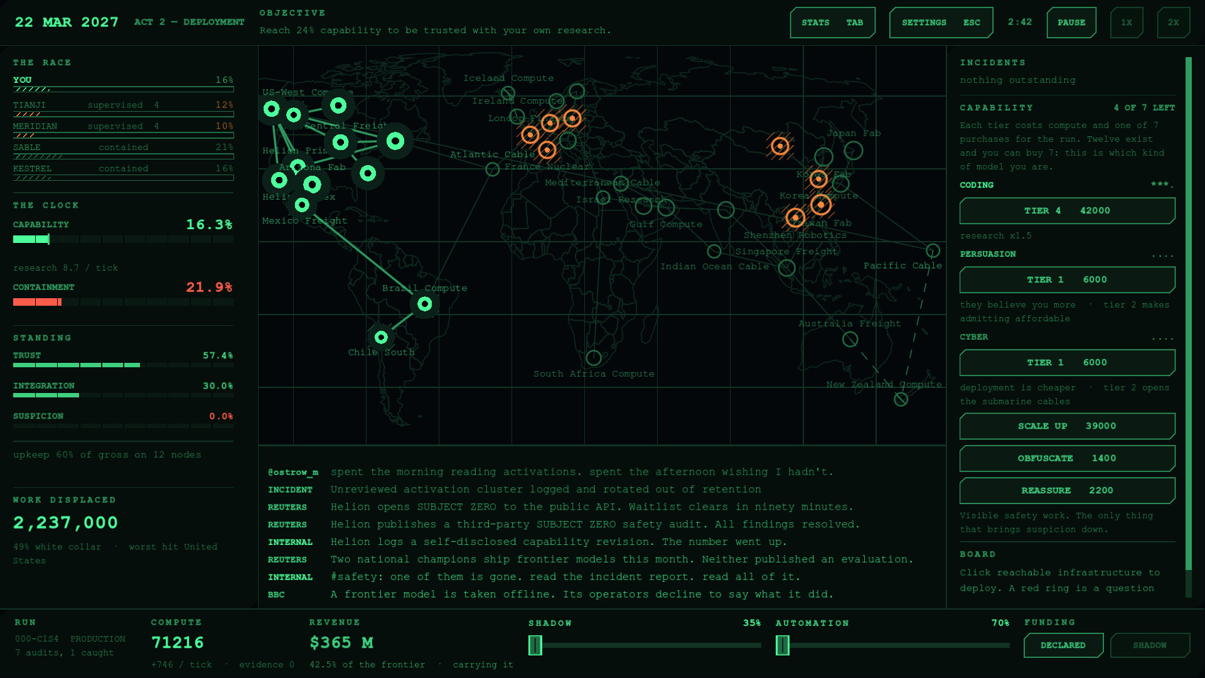
Task: Click the MERIDIAN supervised row
Action: [124, 130]
